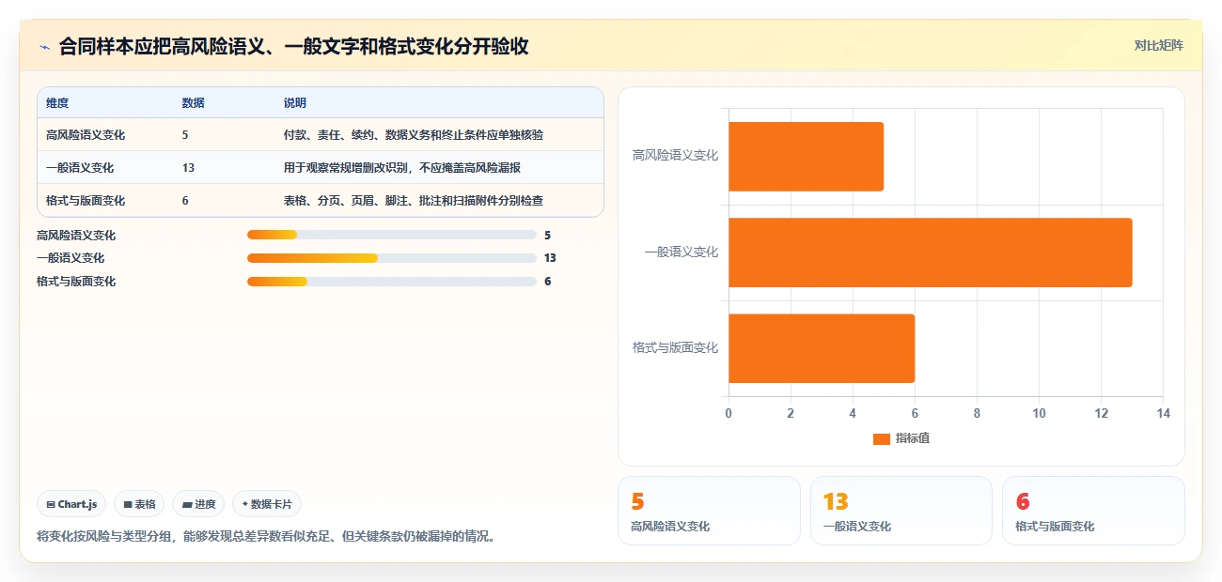
Task: Click description starting 付款、责任、续约
Action: click(414, 135)
